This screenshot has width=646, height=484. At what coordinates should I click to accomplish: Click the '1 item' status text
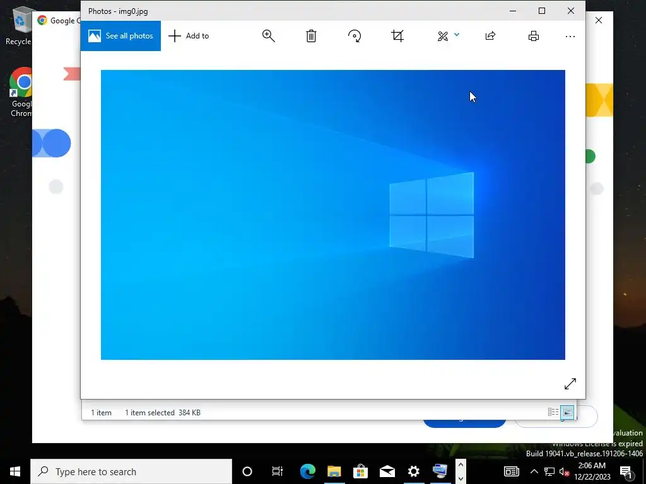pos(101,412)
